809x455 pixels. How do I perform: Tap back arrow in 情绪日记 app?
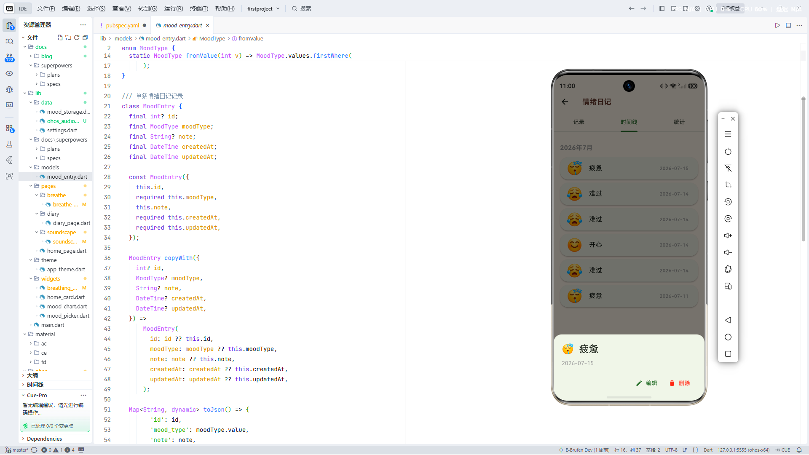pos(565,102)
